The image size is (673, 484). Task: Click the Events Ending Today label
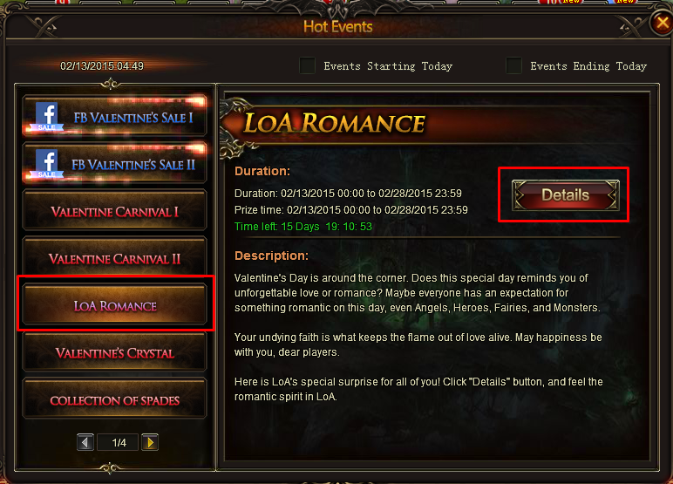coord(588,66)
